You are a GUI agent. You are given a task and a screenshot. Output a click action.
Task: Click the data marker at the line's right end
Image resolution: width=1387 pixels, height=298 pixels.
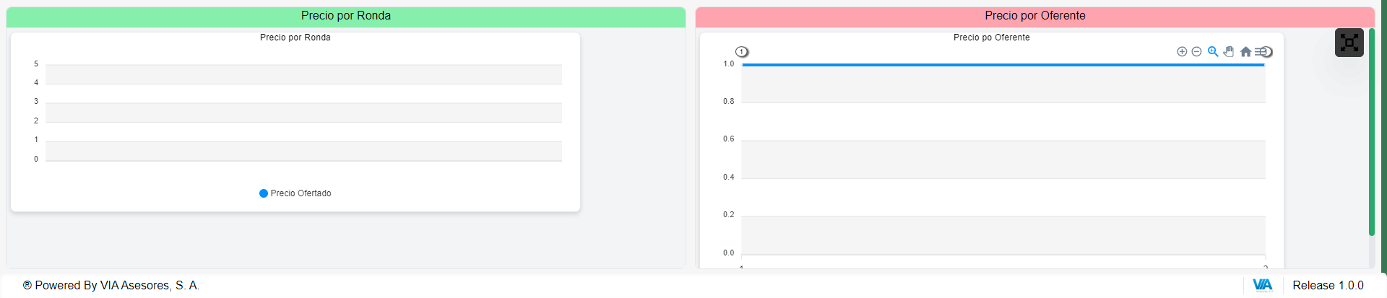point(1268,52)
